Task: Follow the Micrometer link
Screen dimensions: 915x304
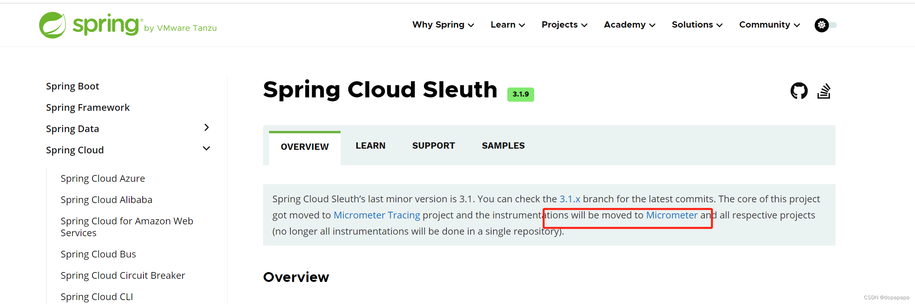Action: pos(672,215)
